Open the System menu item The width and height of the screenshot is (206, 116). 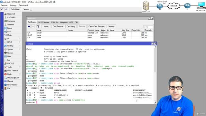click(10, 49)
